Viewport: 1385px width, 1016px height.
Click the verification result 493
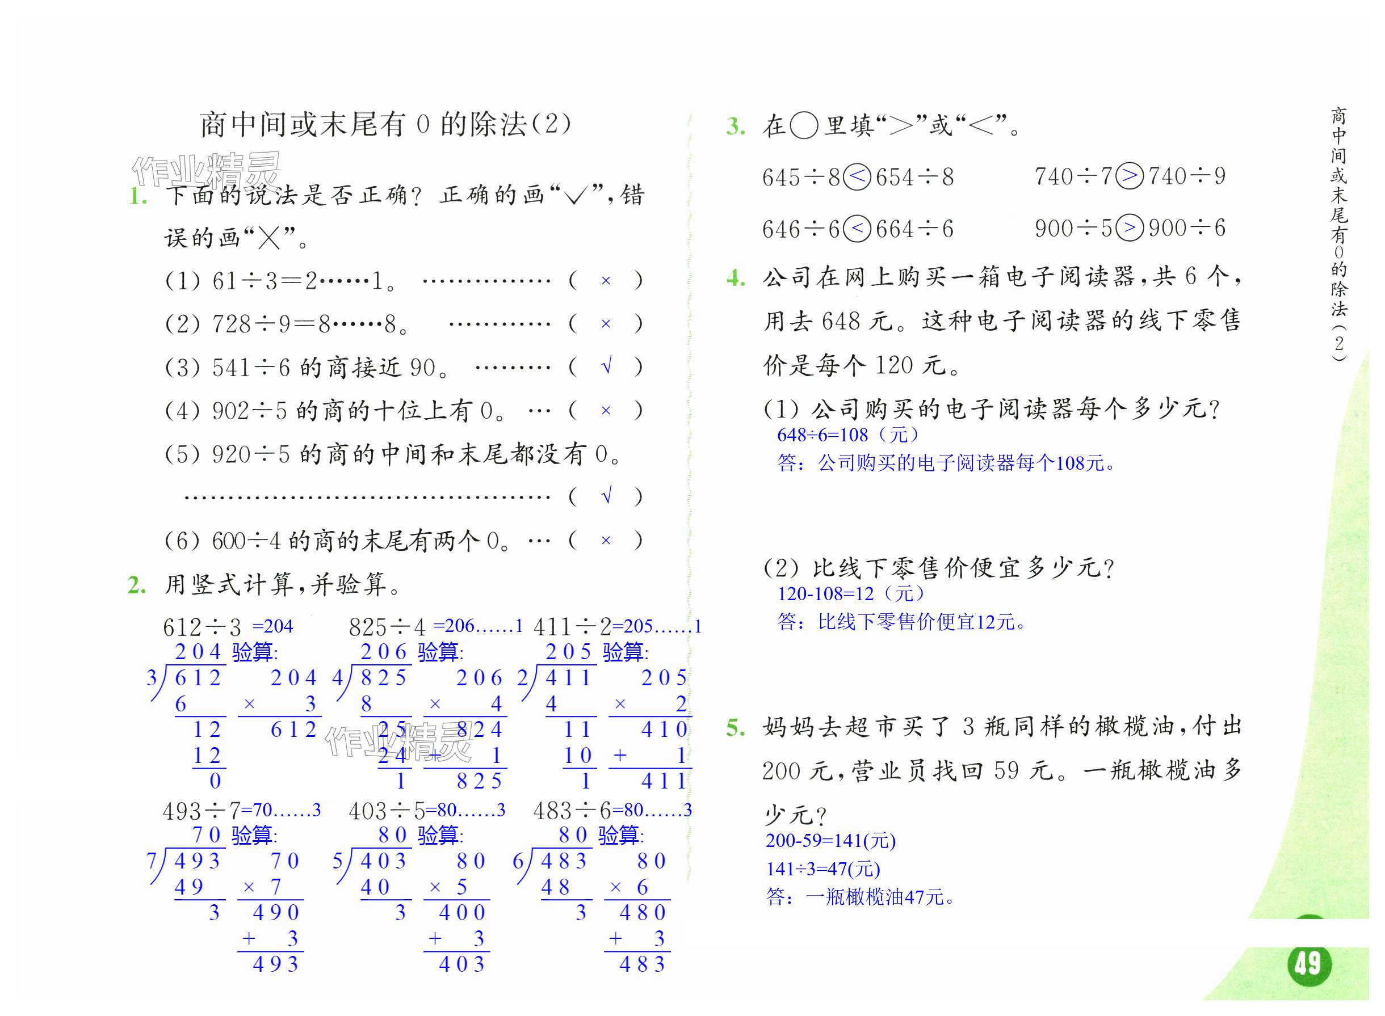pos(276,964)
